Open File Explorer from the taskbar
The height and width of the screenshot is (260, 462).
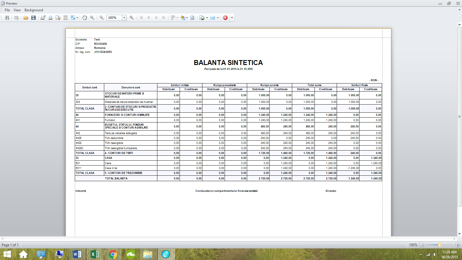[148, 254]
